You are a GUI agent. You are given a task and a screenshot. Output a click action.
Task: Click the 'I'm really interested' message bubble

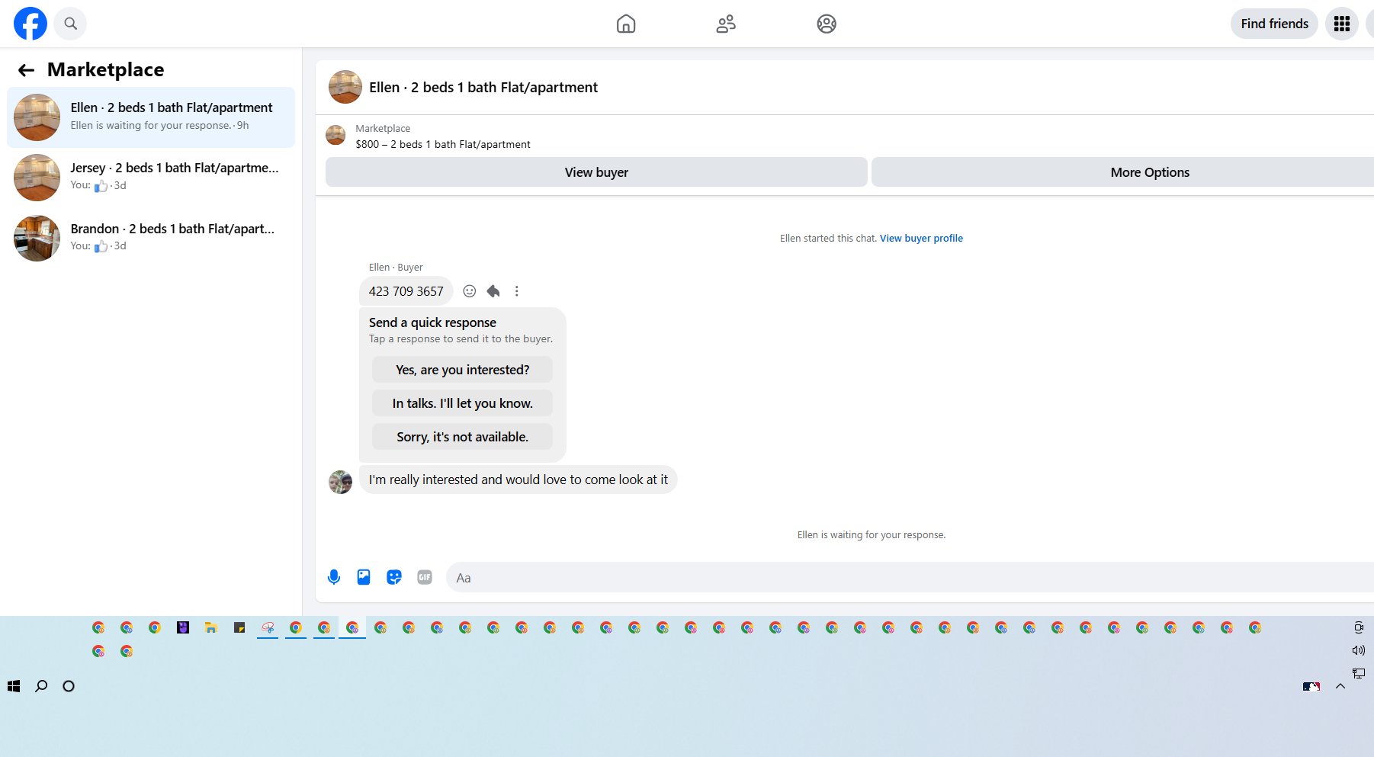[518, 480]
